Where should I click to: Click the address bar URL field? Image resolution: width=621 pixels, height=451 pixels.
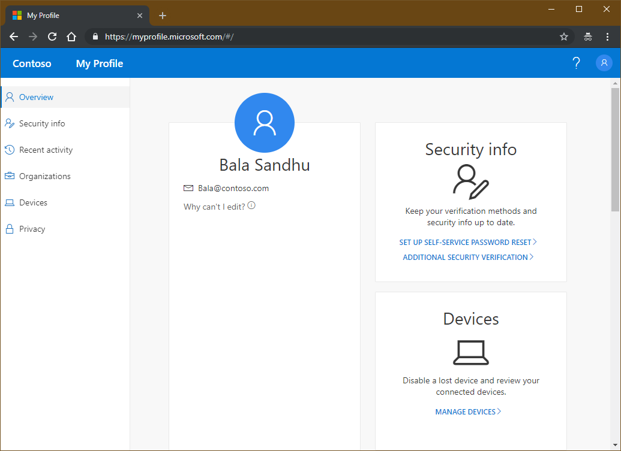coord(240,37)
